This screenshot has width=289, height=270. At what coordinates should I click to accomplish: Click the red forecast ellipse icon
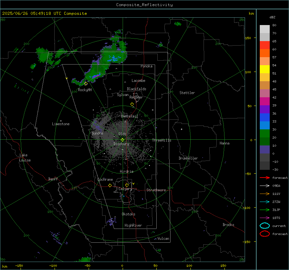pos(265,234)
